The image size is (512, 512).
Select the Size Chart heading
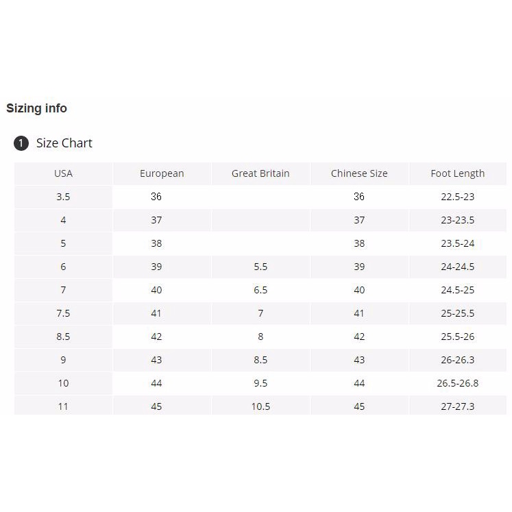click(x=64, y=143)
